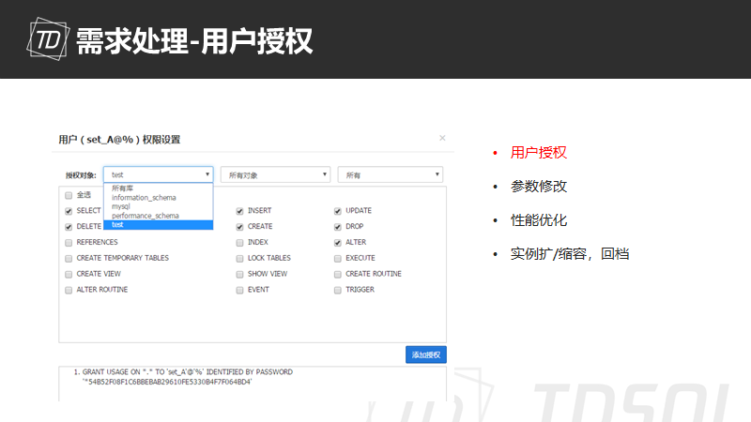Enable the REFERENCES privilege checkbox

[x=69, y=243]
